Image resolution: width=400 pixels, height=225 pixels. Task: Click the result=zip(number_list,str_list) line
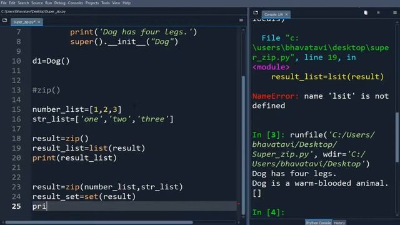tap(107, 187)
